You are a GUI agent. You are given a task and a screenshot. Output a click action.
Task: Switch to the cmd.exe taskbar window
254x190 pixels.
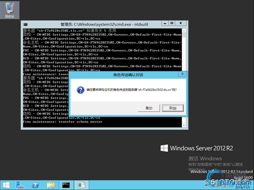pyautogui.click(x=66, y=185)
